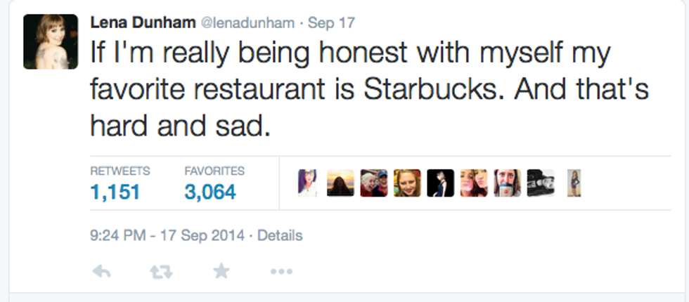
Task: Expand the tweet Details link
Action: tap(280, 235)
